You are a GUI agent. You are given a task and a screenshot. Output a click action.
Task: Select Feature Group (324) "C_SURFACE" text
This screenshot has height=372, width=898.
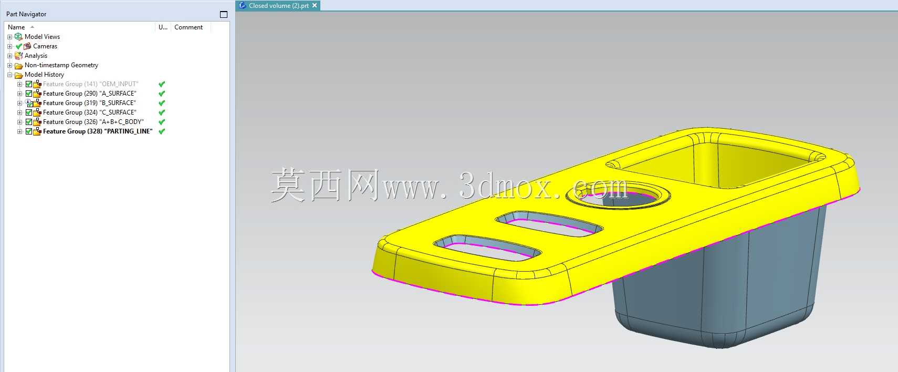(x=89, y=112)
